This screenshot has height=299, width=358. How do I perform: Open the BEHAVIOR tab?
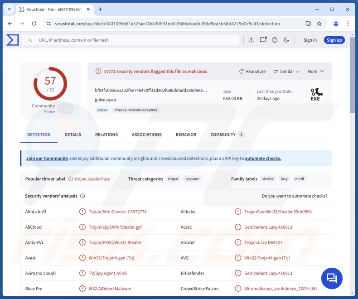pos(186,135)
